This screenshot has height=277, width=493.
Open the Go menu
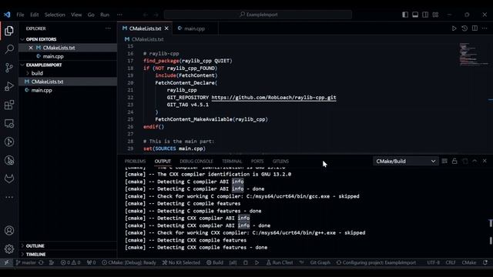(x=91, y=15)
